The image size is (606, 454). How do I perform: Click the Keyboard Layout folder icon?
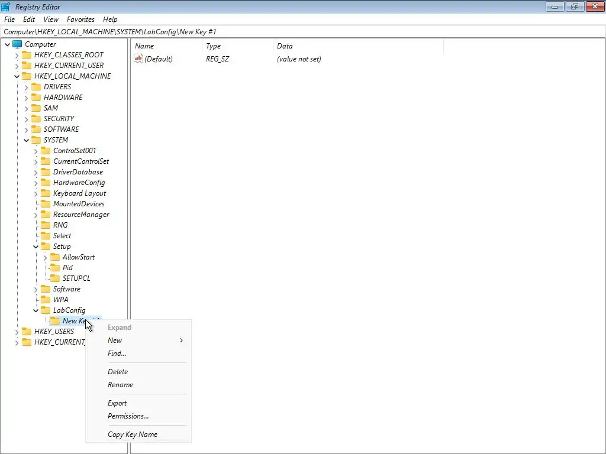pos(46,193)
